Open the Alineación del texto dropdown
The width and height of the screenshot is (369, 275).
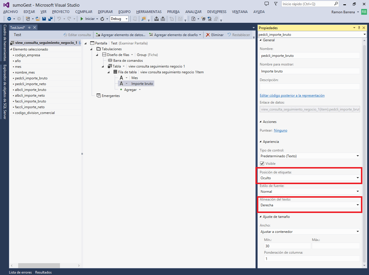357,205
